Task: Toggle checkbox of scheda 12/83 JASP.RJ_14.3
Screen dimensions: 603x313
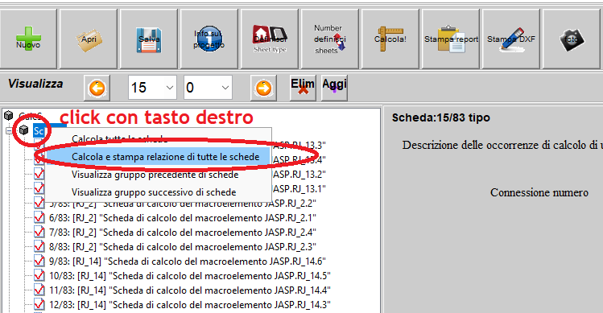Action: 39,305
